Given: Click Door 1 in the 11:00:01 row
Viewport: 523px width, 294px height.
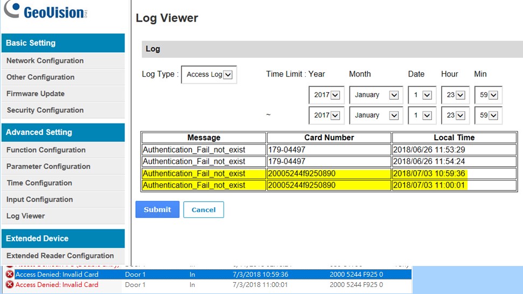Looking at the screenshot, I should click(x=135, y=285).
